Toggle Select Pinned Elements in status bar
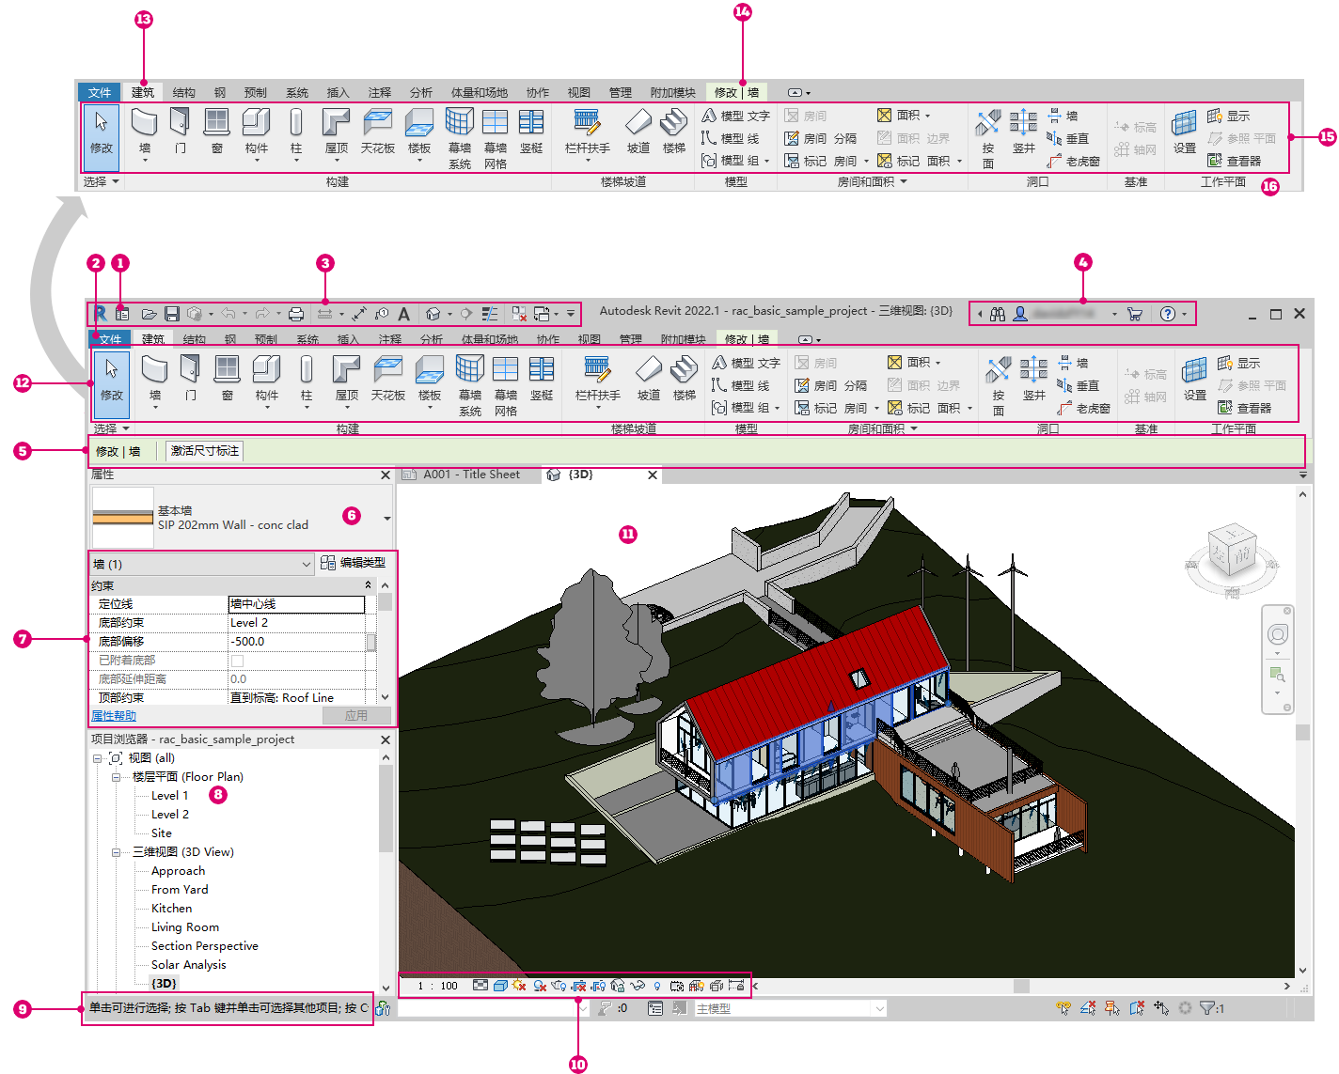This screenshot has width=1339, height=1074. coord(1112,1008)
